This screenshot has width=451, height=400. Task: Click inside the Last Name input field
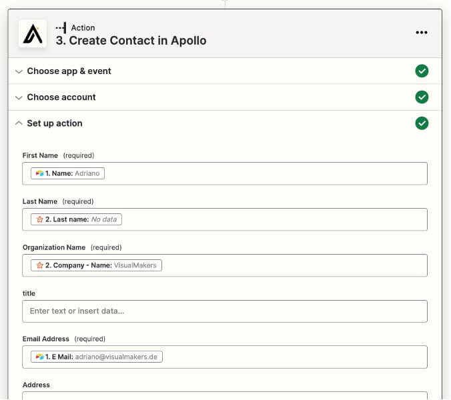pos(225,219)
